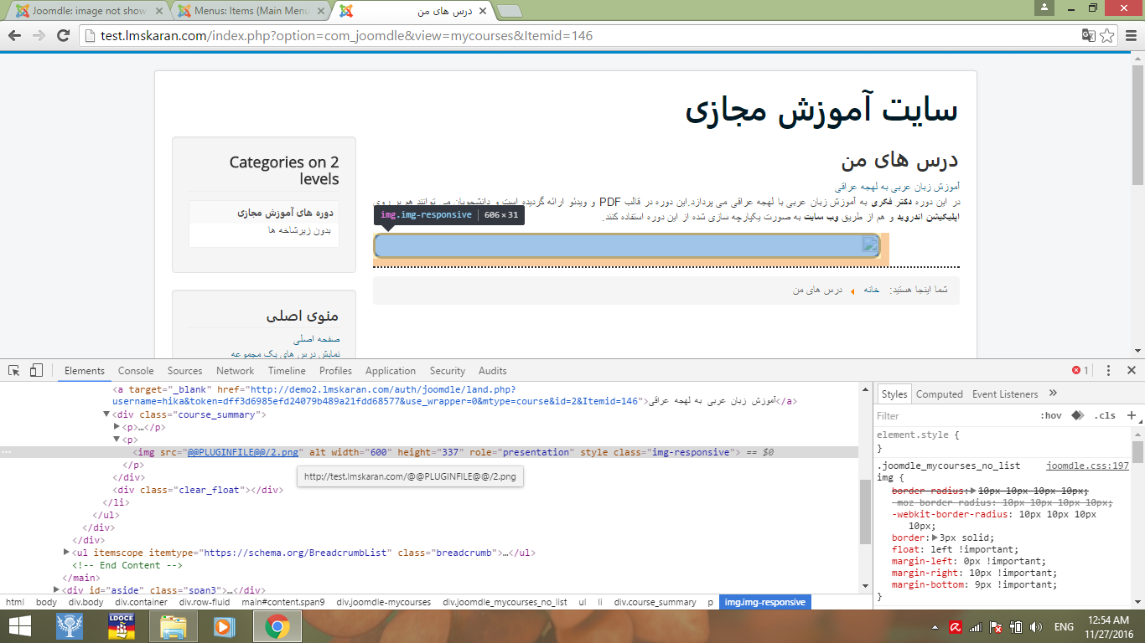Switch to the Console tab
This screenshot has width=1145, height=643.
pyautogui.click(x=136, y=371)
